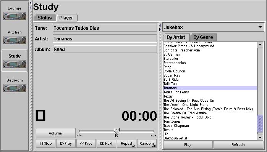267x152 pixels.
Task: Select 'Tracy Chapman' in artist list
Action: click(176, 126)
